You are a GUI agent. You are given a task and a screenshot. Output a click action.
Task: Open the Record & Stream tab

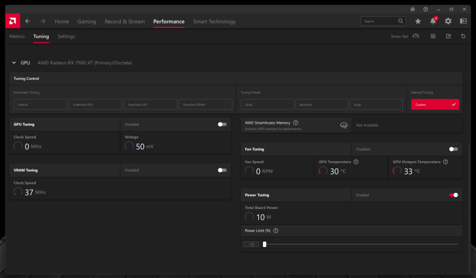[x=125, y=21]
